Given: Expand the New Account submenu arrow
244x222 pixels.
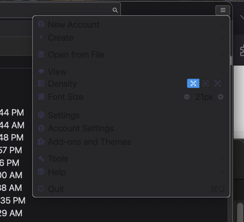Looking at the screenshot, I should 222,25.
